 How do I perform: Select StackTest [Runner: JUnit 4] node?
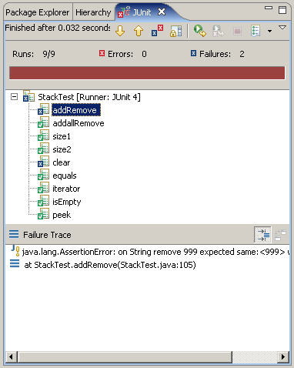pos(89,97)
